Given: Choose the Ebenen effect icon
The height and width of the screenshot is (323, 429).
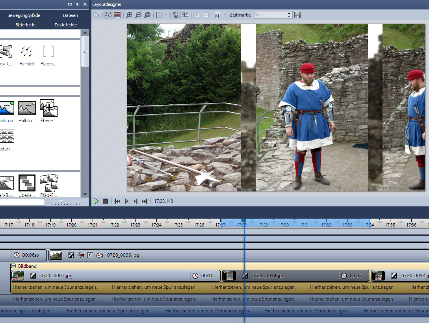Looking at the screenshot, I should [48, 108].
